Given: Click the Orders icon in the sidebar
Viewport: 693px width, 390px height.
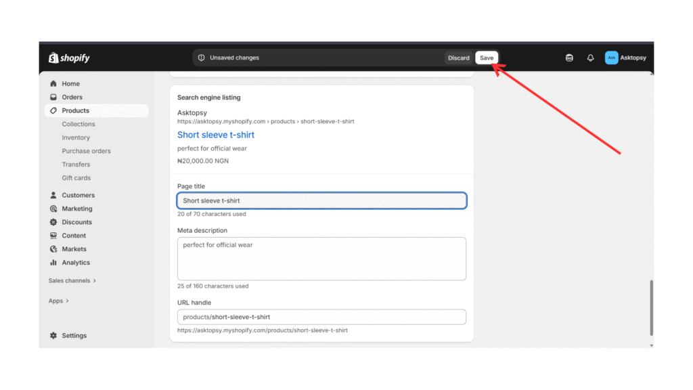Looking at the screenshot, I should click(53, 97).
